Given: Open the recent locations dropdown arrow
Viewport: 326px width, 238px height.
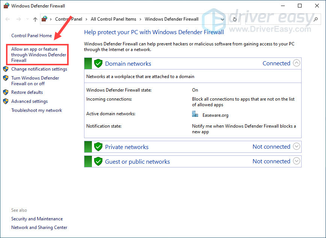Looking at the screenshot, I should 27,19.
